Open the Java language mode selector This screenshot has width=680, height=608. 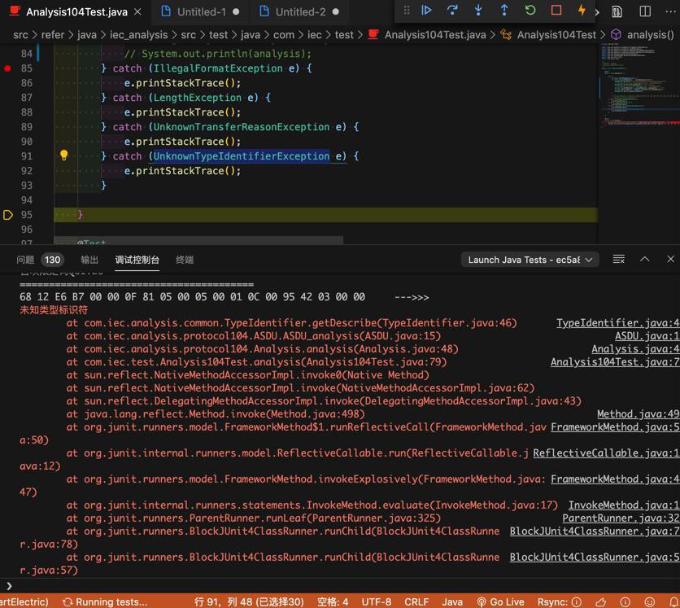(452, 601)
